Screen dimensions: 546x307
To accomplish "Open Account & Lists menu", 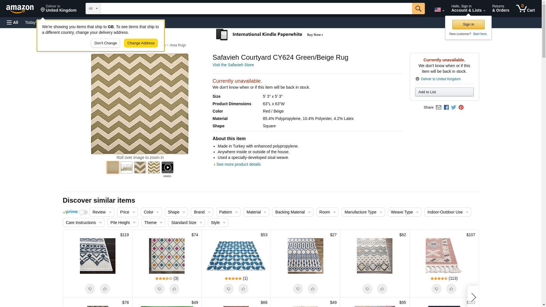I will pyautogui.click(x=468, y=9).
